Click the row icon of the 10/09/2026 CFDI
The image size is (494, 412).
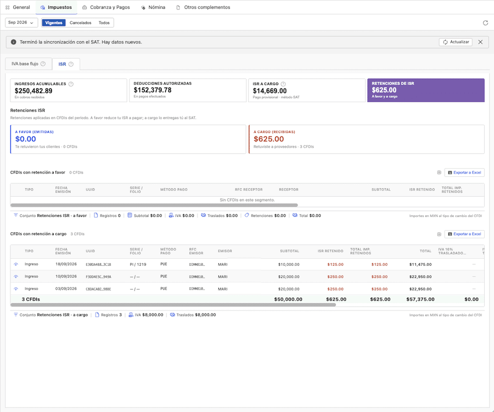16,276
